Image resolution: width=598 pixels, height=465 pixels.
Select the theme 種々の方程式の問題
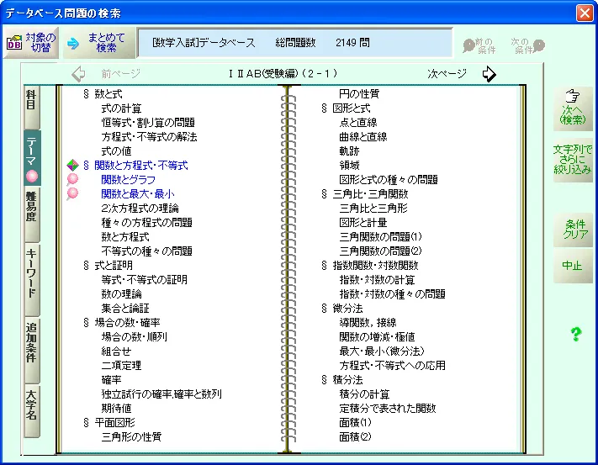pos(147,222)
